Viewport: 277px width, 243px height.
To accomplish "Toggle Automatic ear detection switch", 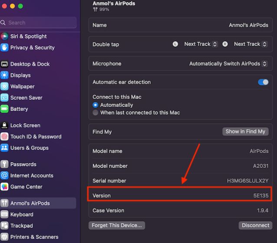I will (x=263, y=82).
